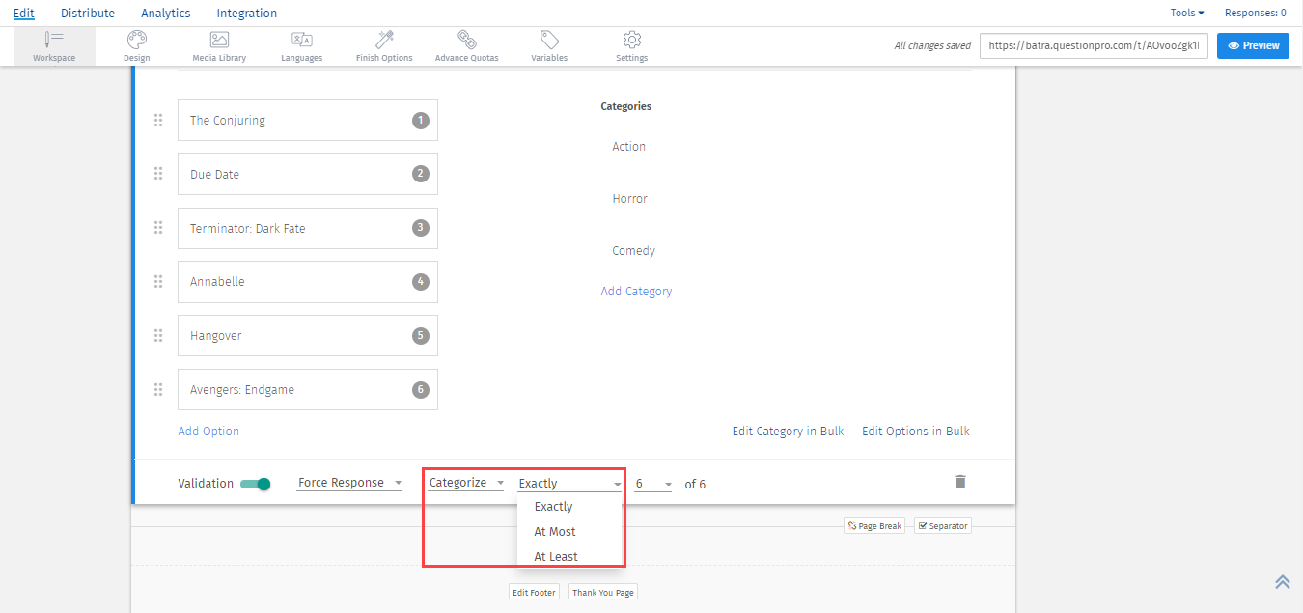Screen dimensions: 1303x613
Task: Open the number 6 count dropdown
Action: [x=653, y=484]
